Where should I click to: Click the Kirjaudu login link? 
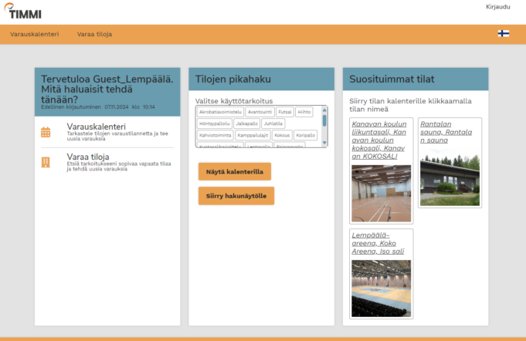click(497, 7)
